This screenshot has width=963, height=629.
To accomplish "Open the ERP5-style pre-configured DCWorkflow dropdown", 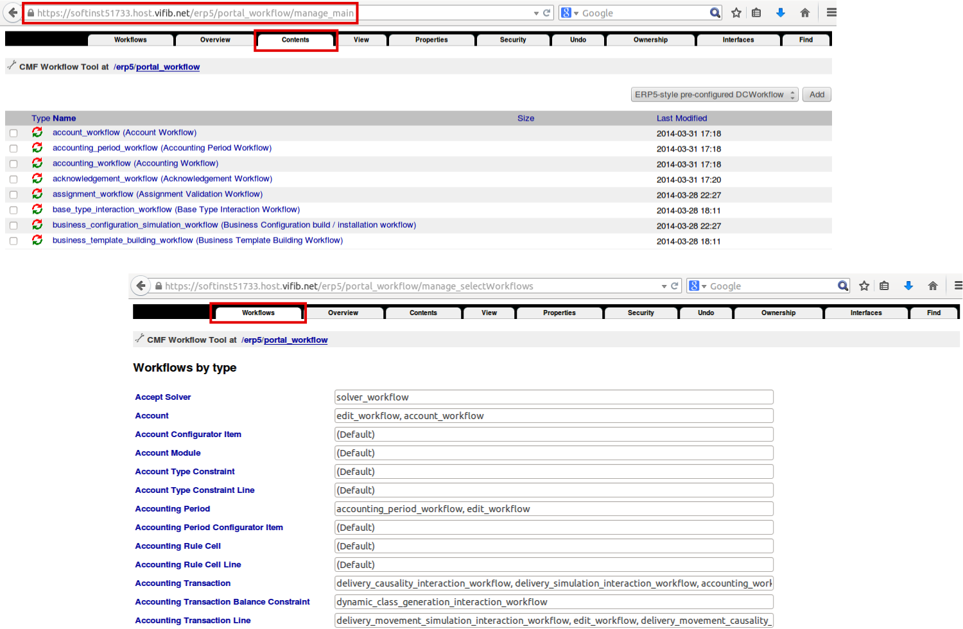I will pyautogui.click(x=715, y=94).
